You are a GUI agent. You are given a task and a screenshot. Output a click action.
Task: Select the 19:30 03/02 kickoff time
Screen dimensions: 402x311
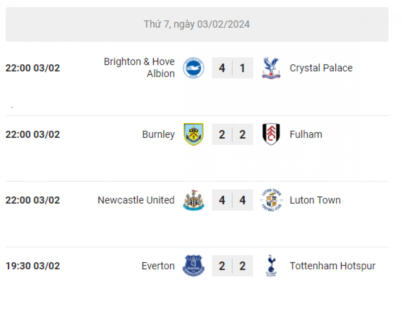click(33, 266)
